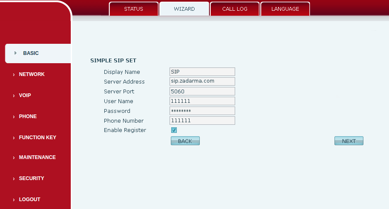Viewport: 389px width, 209px height.
Task: Select the LANGUAGE tab
Action: pos(285,9)
